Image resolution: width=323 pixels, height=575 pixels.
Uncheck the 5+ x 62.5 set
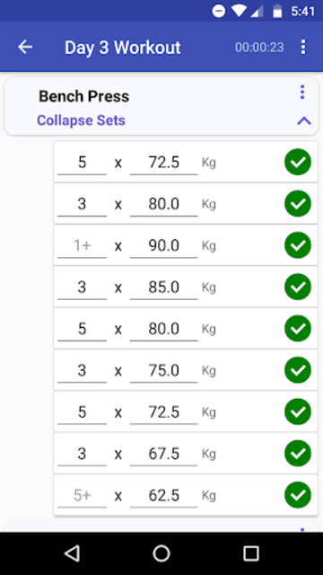[298, 495]
